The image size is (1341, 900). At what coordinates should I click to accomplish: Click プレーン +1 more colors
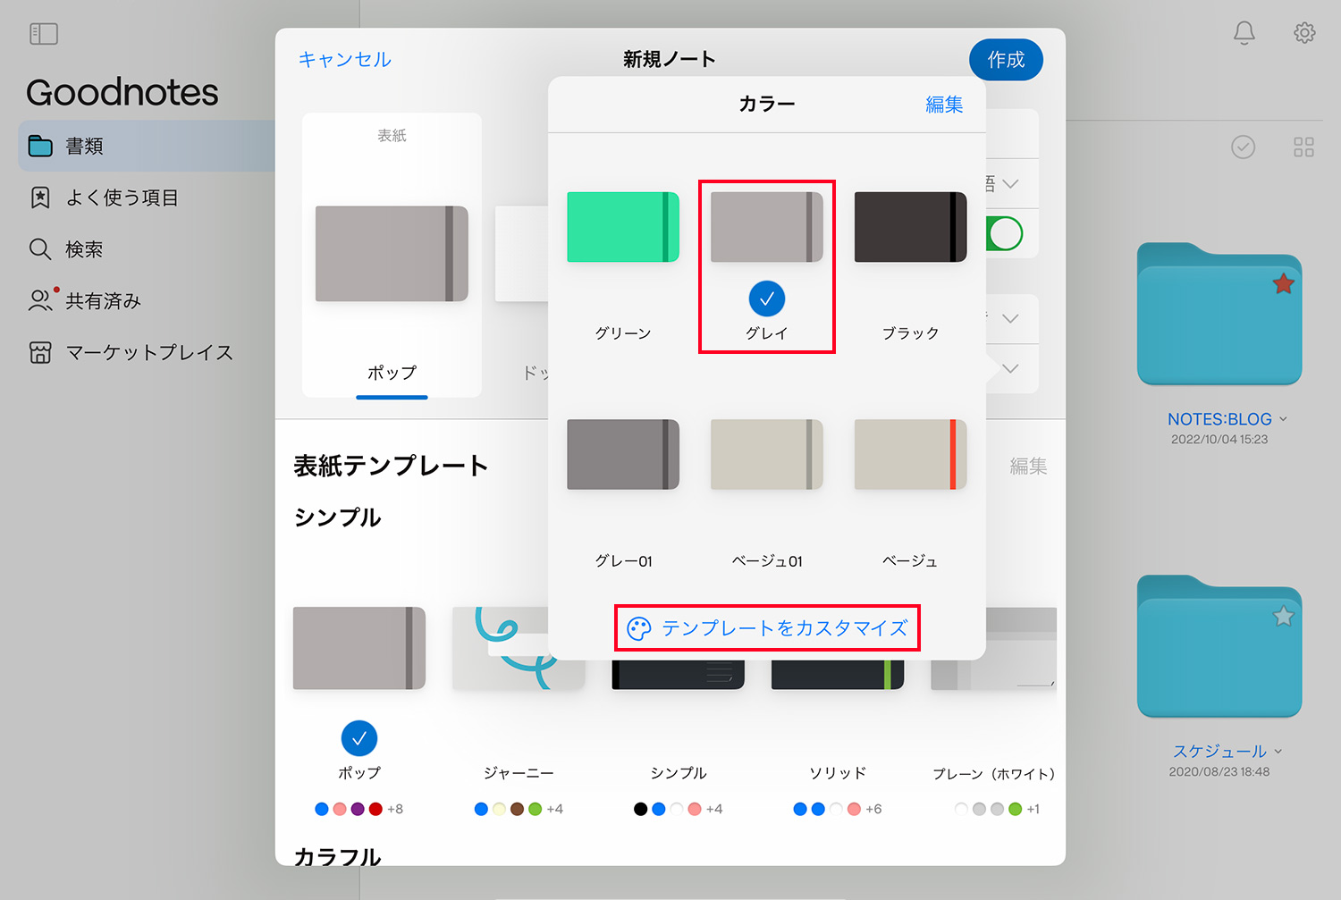point(1033,809)
